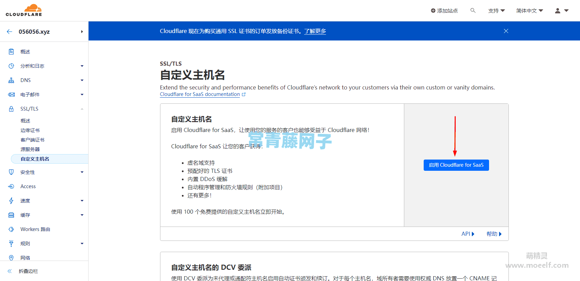Click the 速度 lightning bolt icon

click(11, 201)
